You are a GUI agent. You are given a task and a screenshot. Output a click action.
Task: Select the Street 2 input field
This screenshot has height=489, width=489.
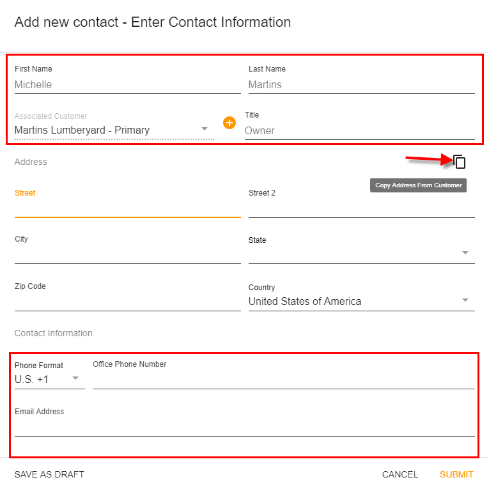click(361, 208)
